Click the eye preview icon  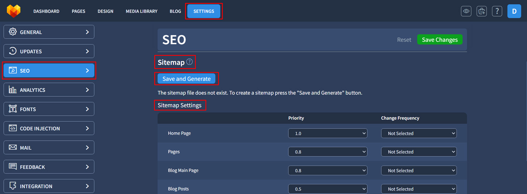pyautogui.click(x=466, y=11)
